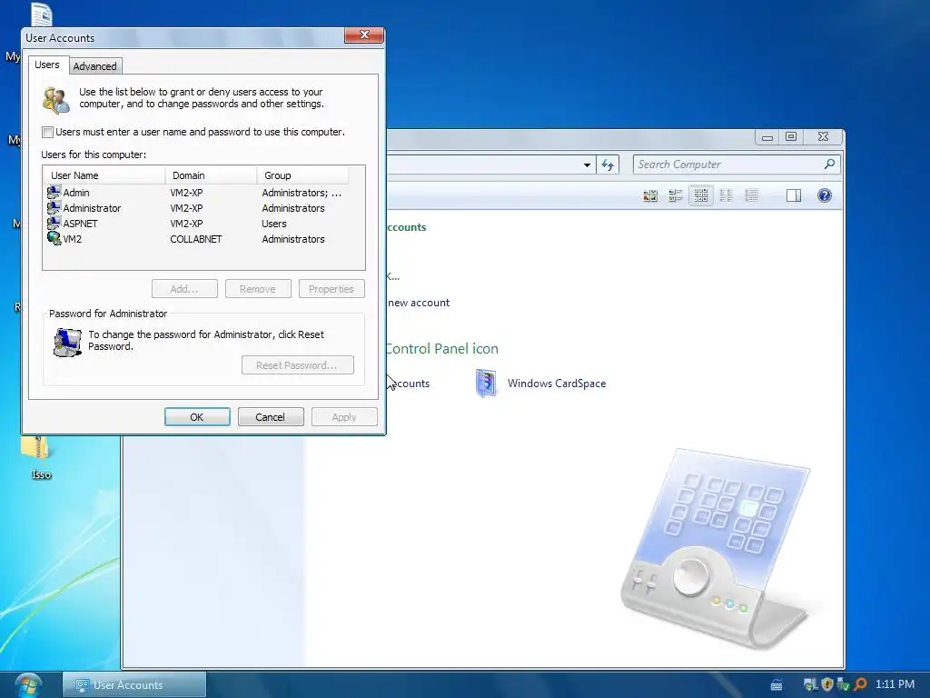Click the VM2 domain user globe icon
930x698 pixels.
point(54,238)
